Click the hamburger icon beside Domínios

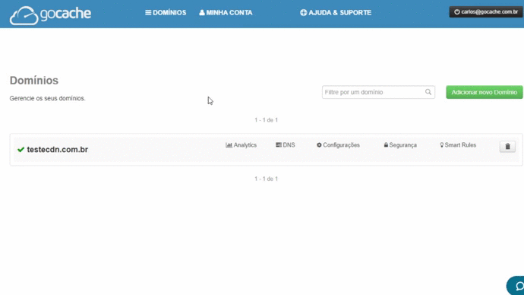(x=148, y=13)
